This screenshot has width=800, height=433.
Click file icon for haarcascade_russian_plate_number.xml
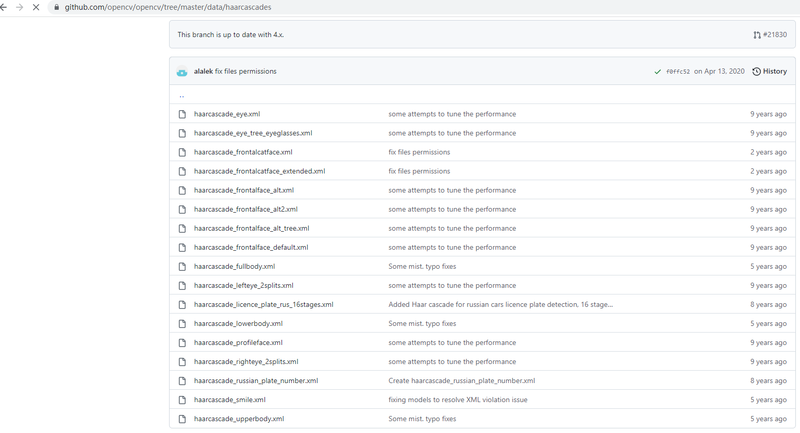coord(182,381)
